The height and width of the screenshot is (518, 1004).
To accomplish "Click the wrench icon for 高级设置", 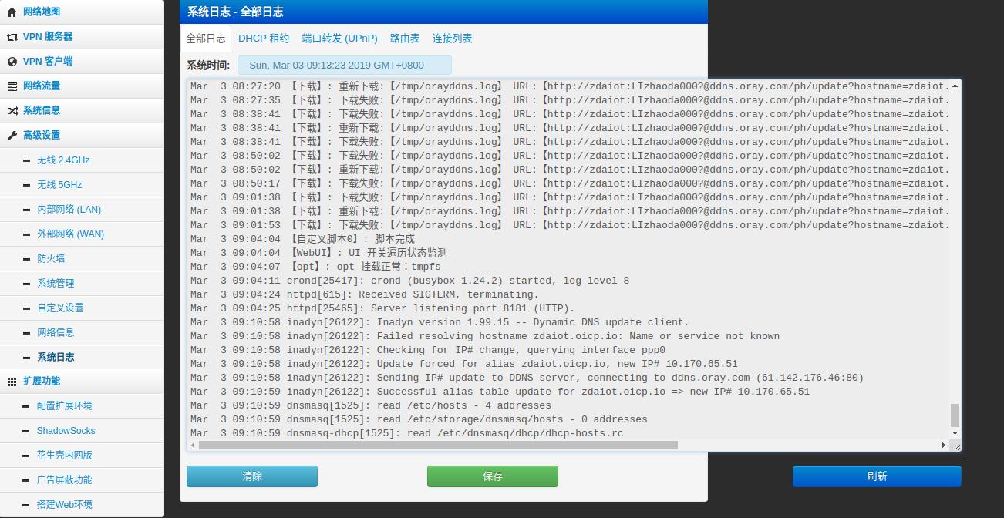I will click(12, 136).
